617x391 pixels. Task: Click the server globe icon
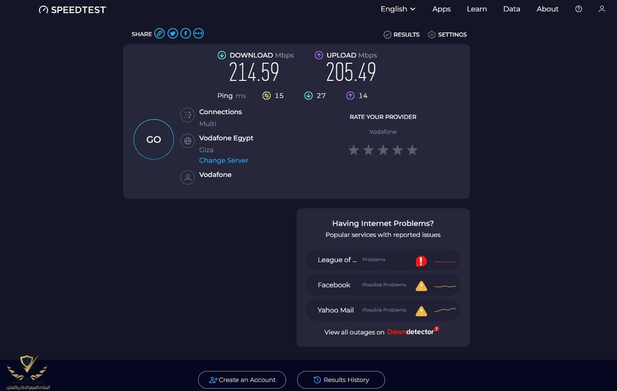click(188, 141)
